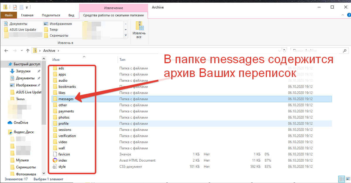Open the Файл menu
Image resolution: width=351 pixels, height=183 pixels.
click(9, 15)
